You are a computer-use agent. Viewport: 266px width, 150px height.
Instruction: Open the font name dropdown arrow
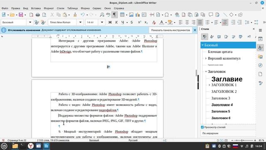(x=80, y=22)
